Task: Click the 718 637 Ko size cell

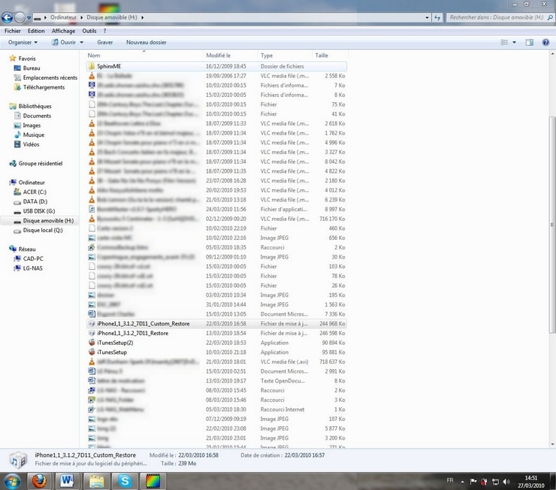Action: tap(333, 362)
